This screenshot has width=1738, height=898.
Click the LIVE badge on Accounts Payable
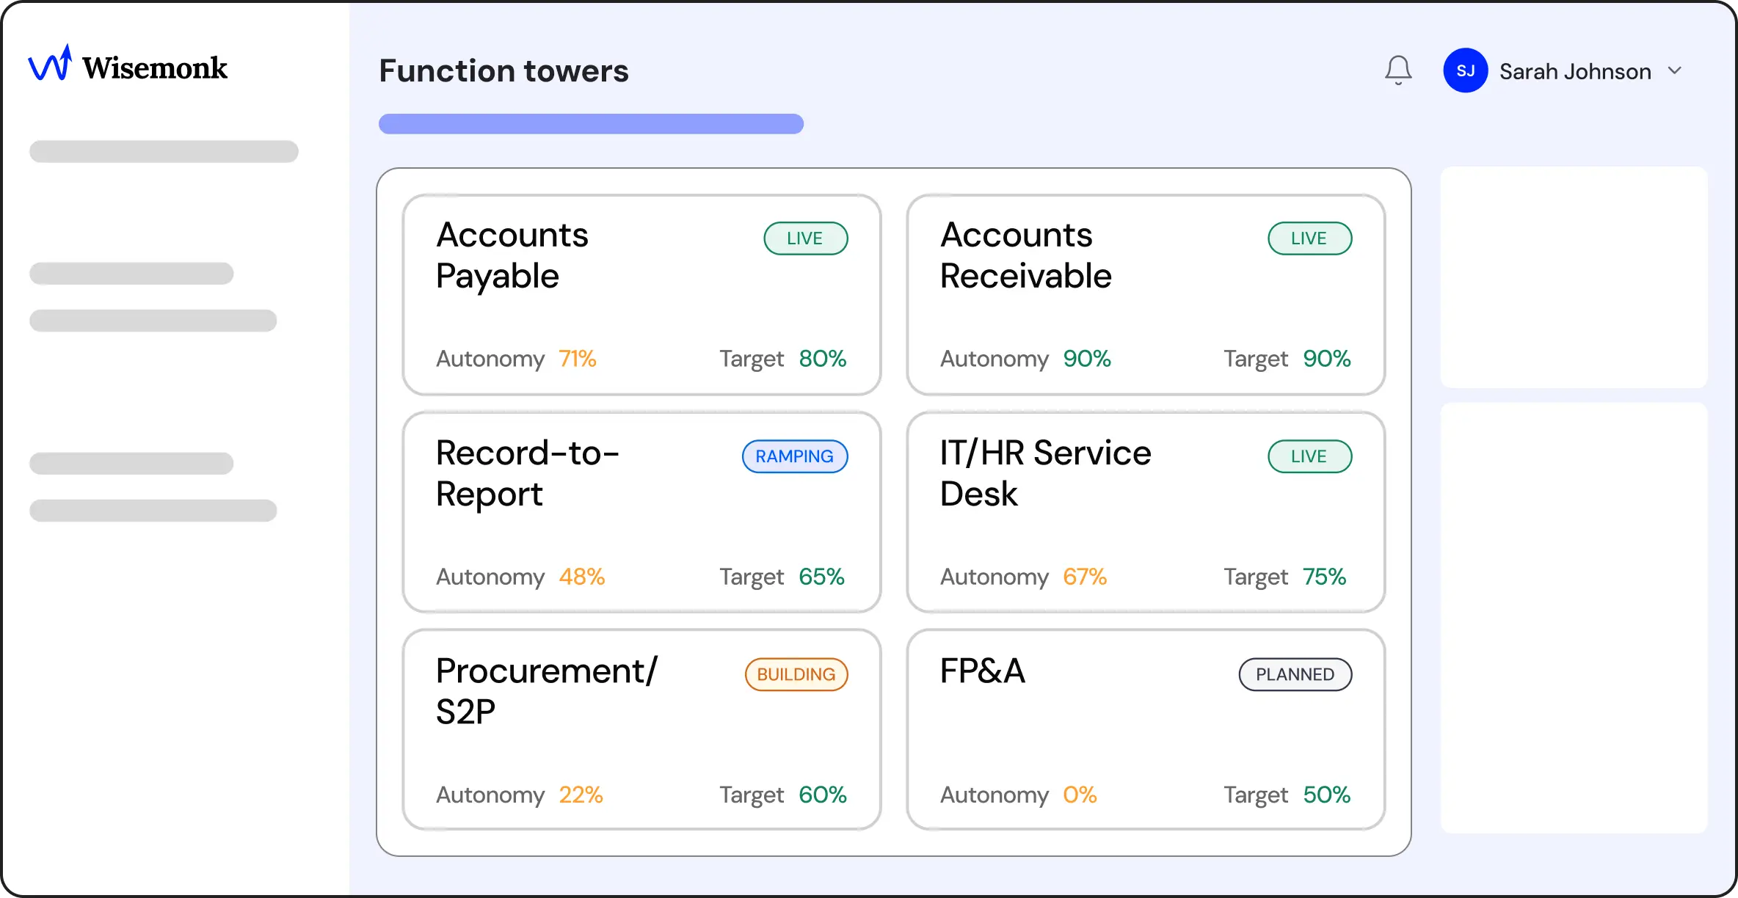[x=805, y=238]
